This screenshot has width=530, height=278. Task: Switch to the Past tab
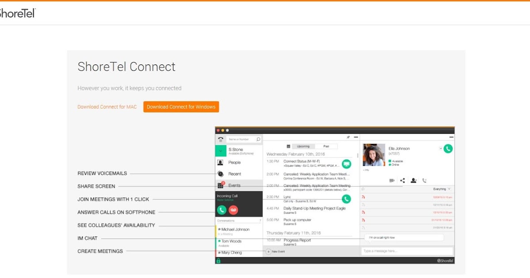coord(326,147)
